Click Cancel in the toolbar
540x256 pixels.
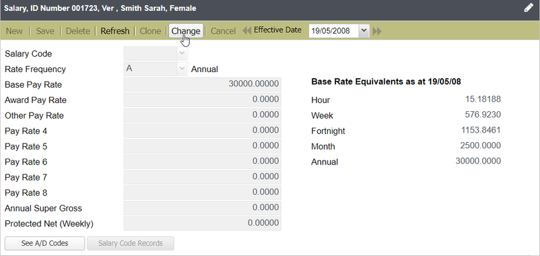pyautogui.click(x=223, y=31)
